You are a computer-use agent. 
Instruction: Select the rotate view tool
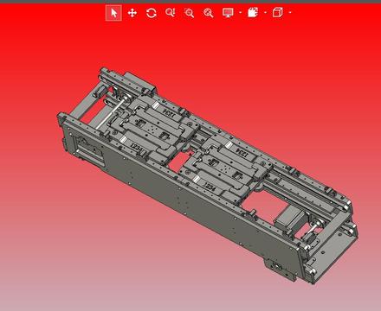click(152, 13)
